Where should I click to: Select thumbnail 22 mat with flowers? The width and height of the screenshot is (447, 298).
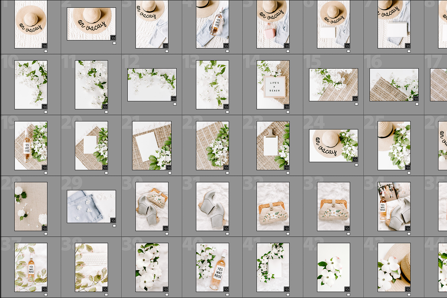pyautogui.click(x=213, y=146)
